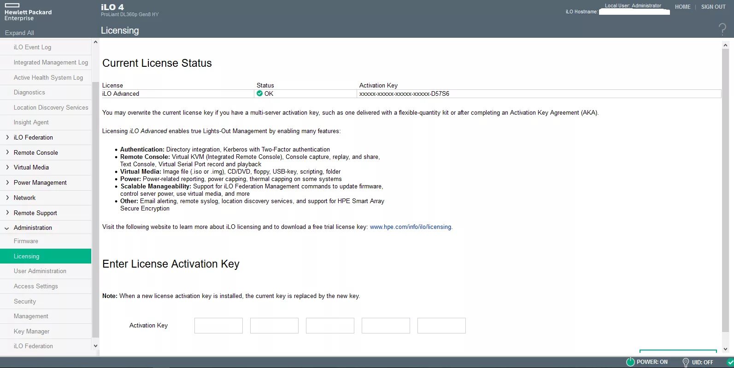Click the iLO 4 product title
Screen dimensions: 734x368
[112, 7]
